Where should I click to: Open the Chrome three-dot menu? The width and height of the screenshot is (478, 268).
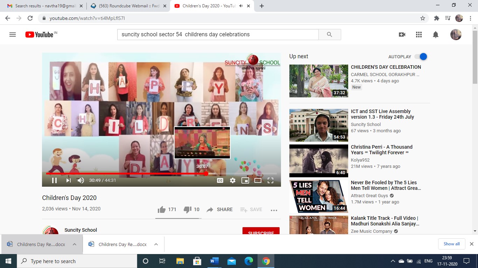pyautogui.click(x=470, y=18)
